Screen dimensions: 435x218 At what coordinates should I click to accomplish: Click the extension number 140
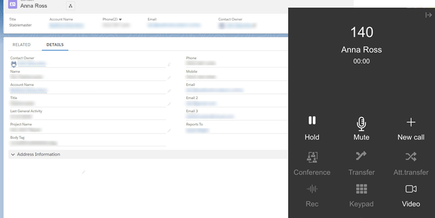point(362,32)
